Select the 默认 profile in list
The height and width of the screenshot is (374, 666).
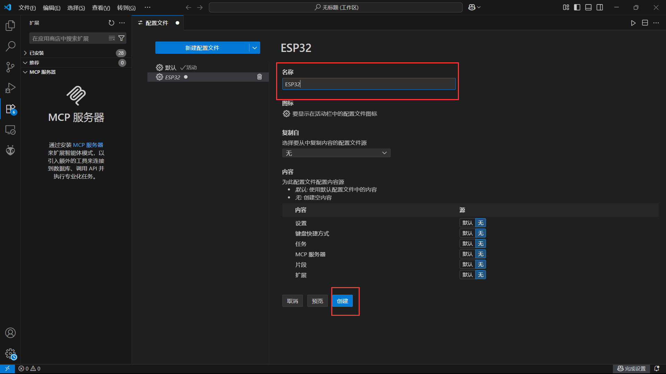click(208, 67)
